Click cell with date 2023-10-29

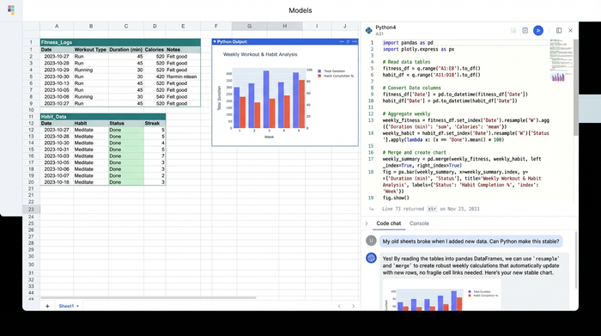(57, 70)
